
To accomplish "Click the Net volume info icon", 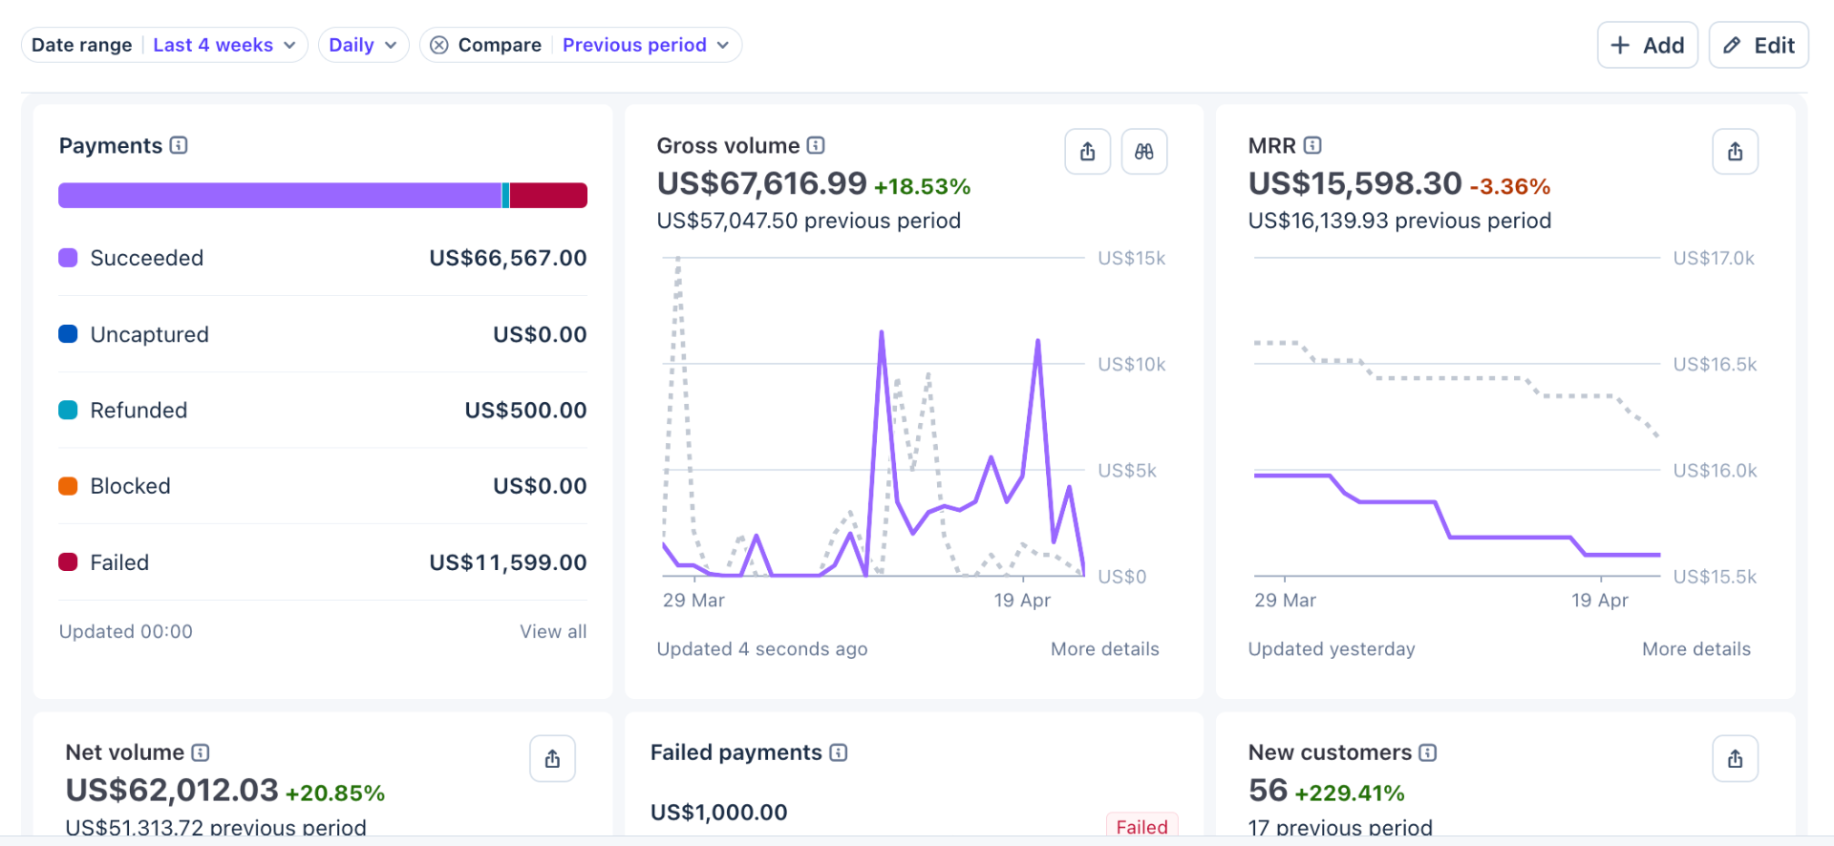I will tap(200, 752).
